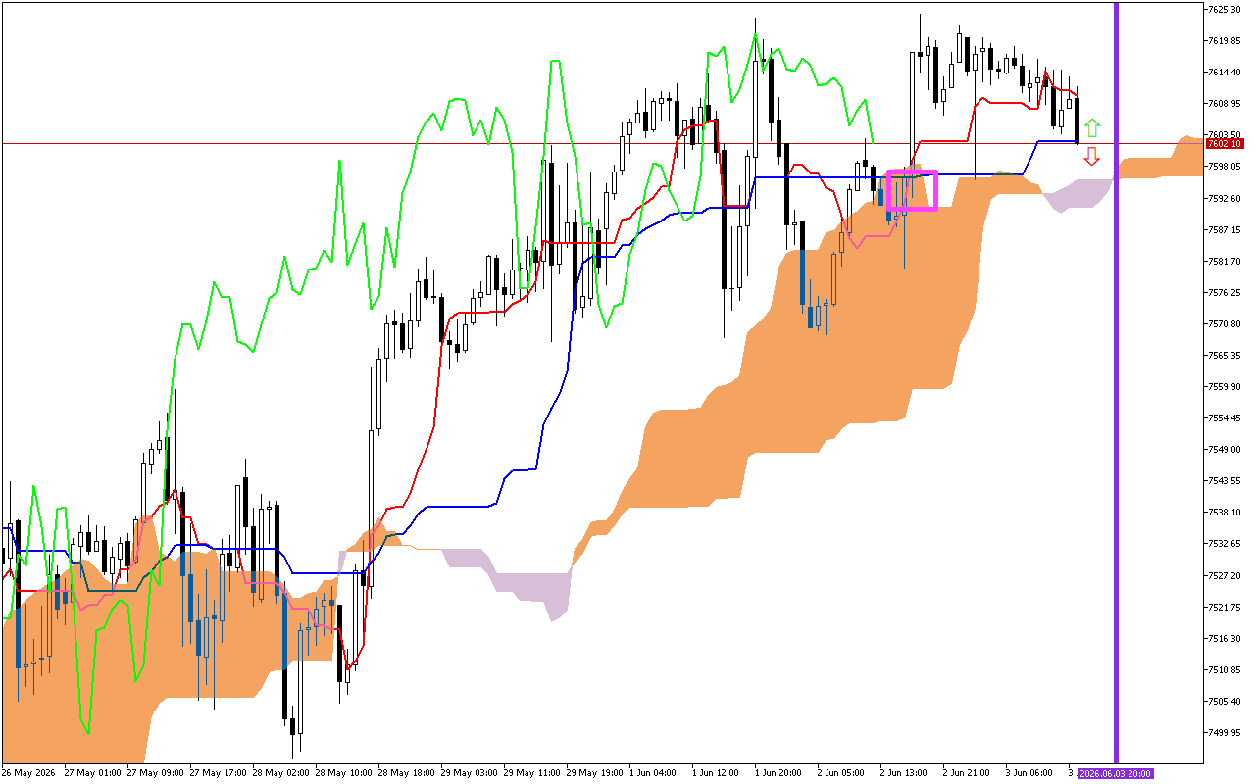This screenshot has height=784, width=1255.
Task: Click price scale value 7532.65
Action: 1224,543
